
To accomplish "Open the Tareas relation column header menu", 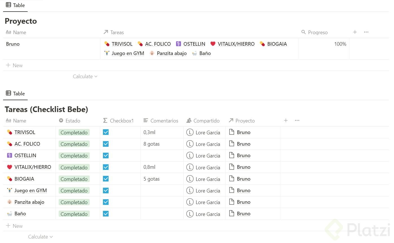I will point(114,32).
